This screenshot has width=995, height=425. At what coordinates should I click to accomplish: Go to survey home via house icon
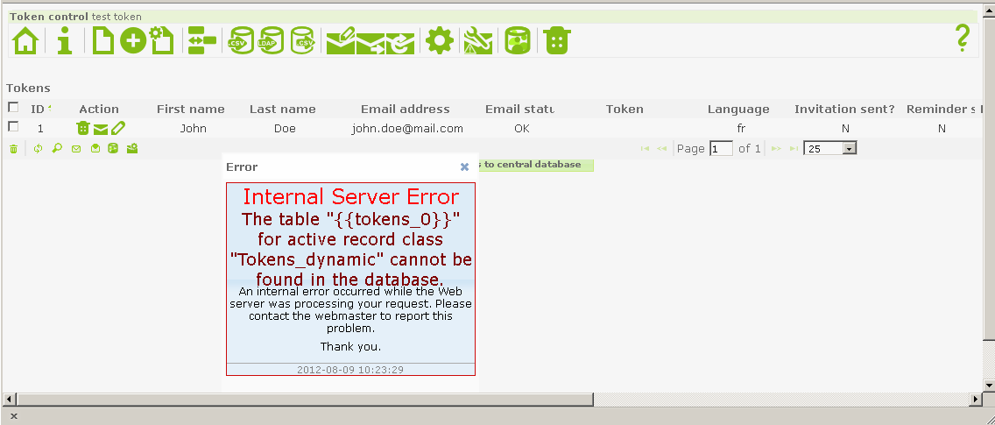tap(25, 41)
